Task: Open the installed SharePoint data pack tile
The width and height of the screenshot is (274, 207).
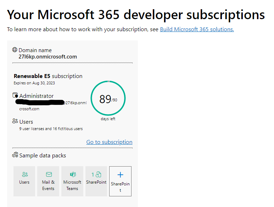Action: click(x=96, y=181)
